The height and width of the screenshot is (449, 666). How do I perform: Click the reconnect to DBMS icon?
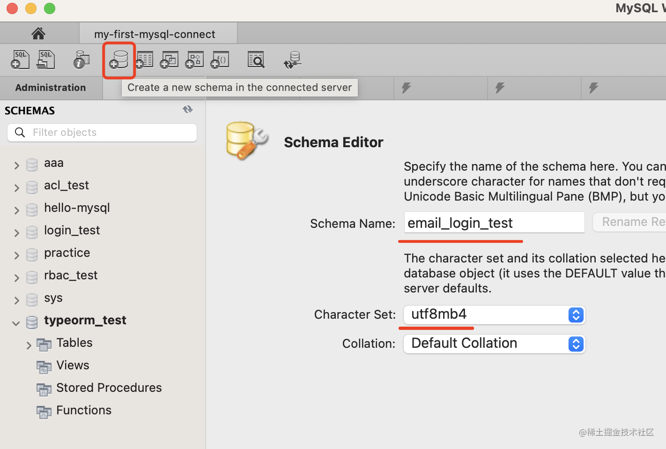click(x=293, y=60)
